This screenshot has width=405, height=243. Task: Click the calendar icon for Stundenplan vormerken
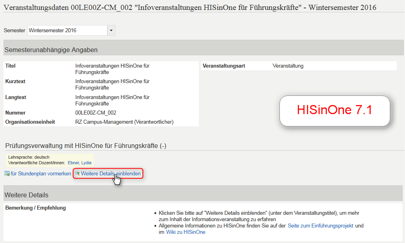[7, 174]
